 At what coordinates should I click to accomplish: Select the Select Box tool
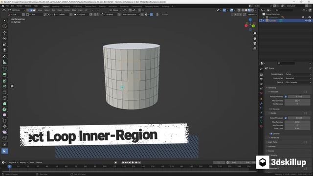click(4, 21)
